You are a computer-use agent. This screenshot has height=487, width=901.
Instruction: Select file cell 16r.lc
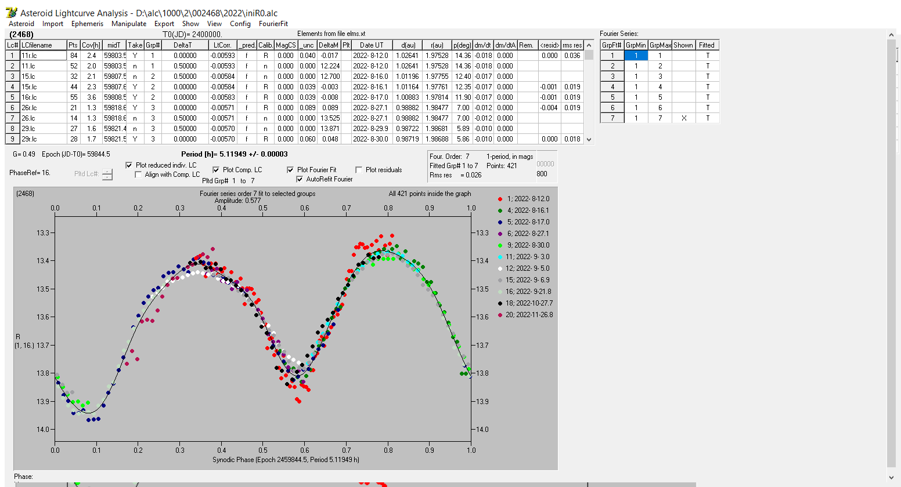[43, 97]
